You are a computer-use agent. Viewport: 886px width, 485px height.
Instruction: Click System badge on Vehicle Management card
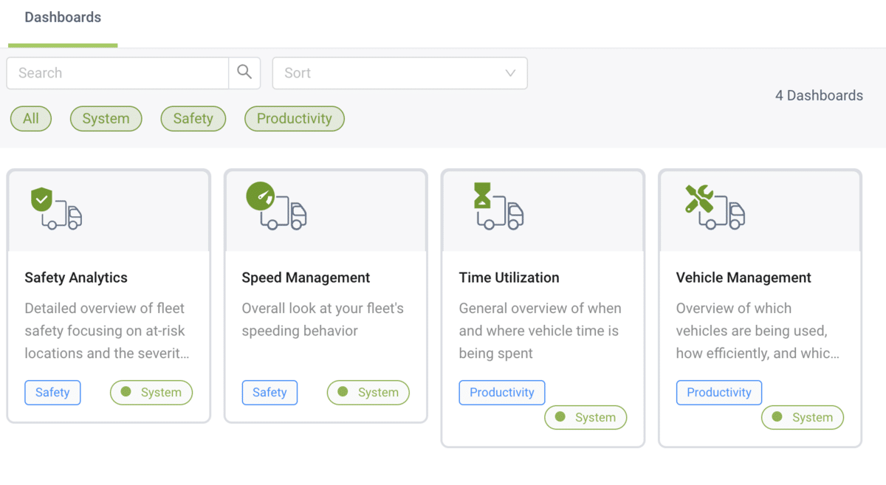pyautogui.click(x=802, y=418)
